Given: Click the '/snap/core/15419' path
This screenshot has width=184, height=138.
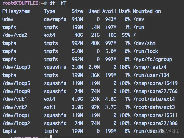Looking at the screenshot, I should [155, 83].
